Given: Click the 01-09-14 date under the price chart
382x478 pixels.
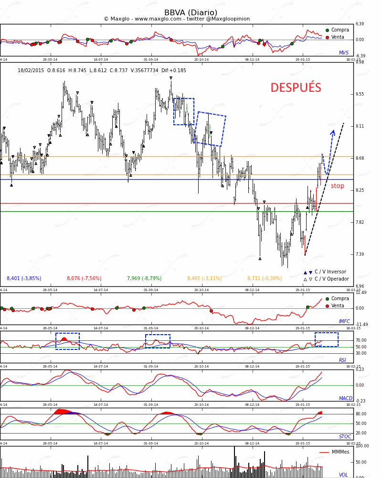Looking at the screenshot, I should [151, 290].
